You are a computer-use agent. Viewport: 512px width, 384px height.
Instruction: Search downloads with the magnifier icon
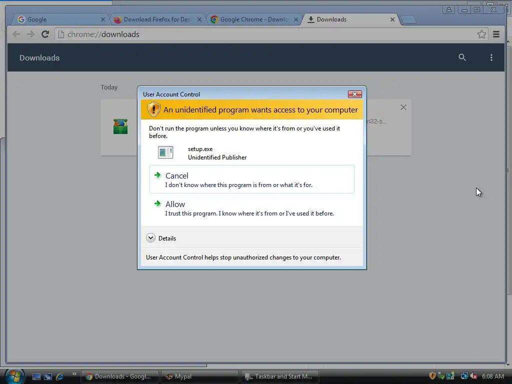[x=462, y=57]
